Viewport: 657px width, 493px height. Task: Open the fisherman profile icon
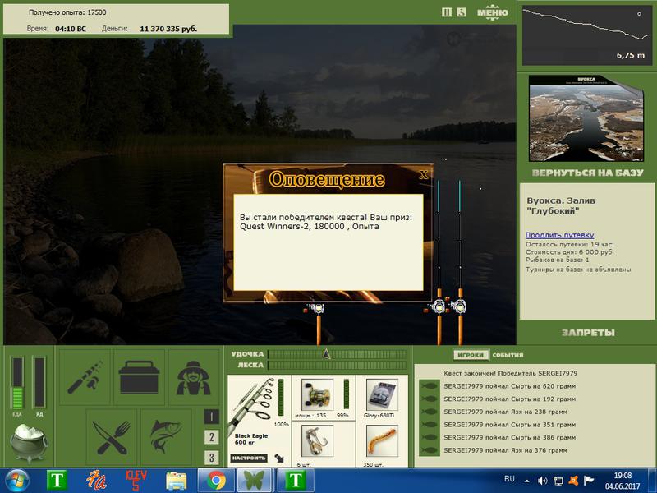click(x=194, y=377)
